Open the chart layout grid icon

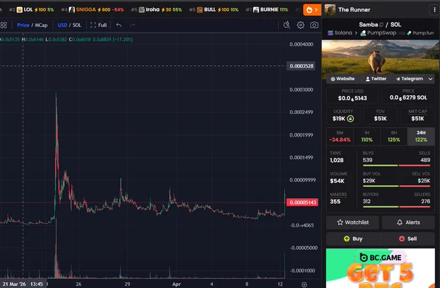click(3, 25)
